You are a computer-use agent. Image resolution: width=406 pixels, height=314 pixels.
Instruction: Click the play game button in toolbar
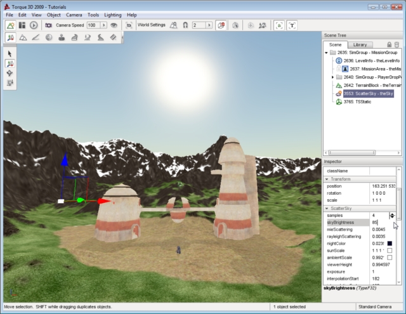pos(34,25)
